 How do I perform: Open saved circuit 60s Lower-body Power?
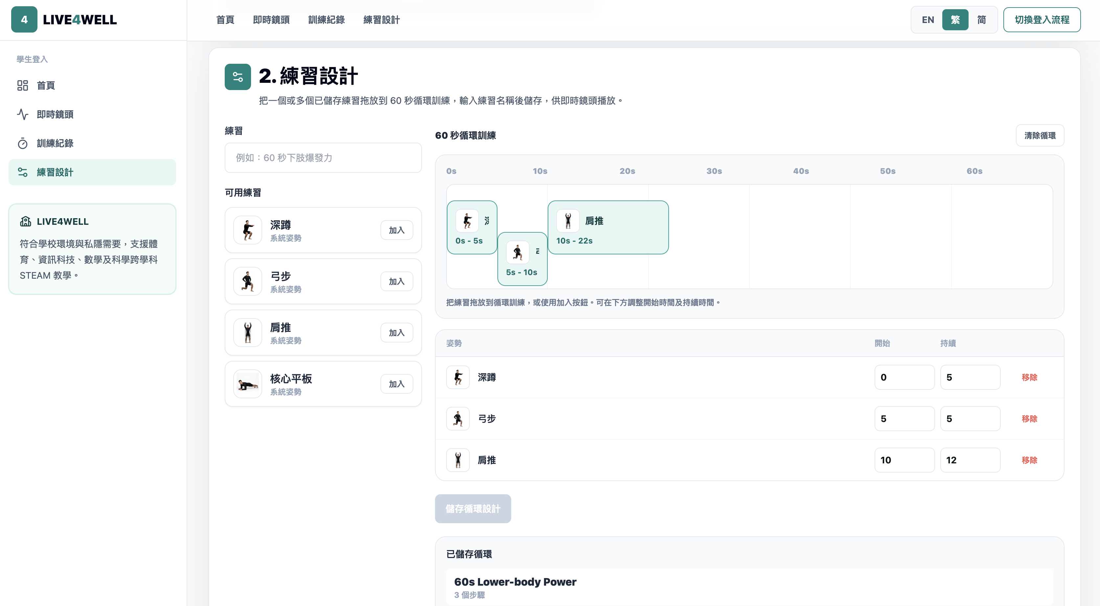[x=749, y=587]
